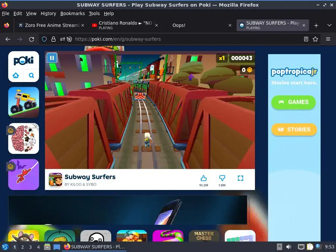Open site permissions icon in address bar
Screen dimensions: 336x252
click(x=63, y=39)
